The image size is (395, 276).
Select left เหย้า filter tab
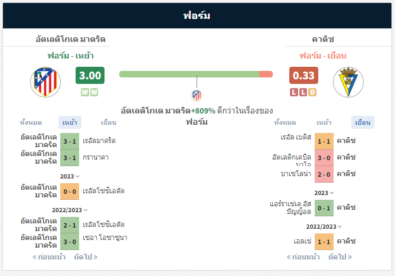tap(70, 122)
